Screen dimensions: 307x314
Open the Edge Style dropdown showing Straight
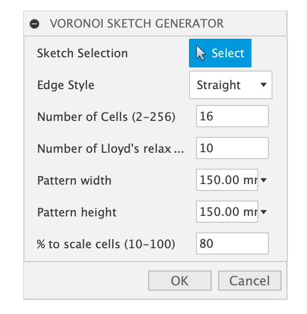point(231,85)
